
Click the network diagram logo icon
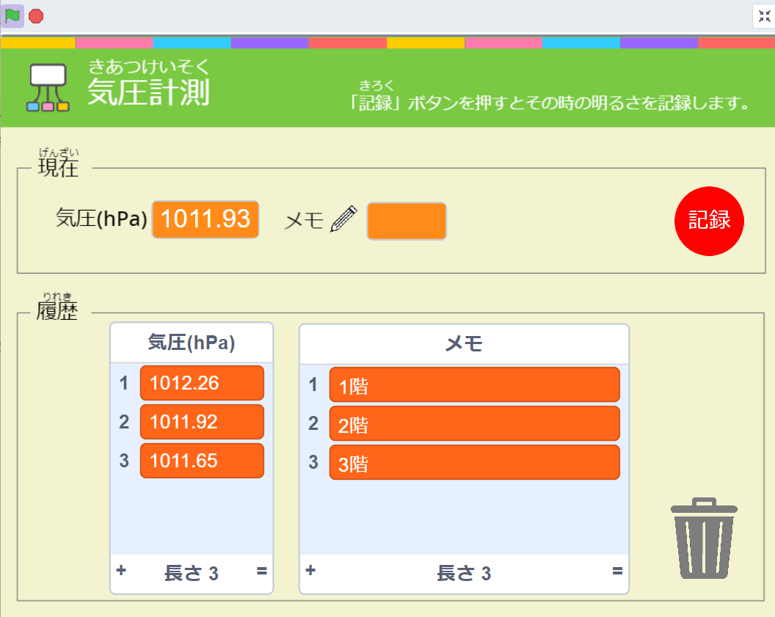48,87
